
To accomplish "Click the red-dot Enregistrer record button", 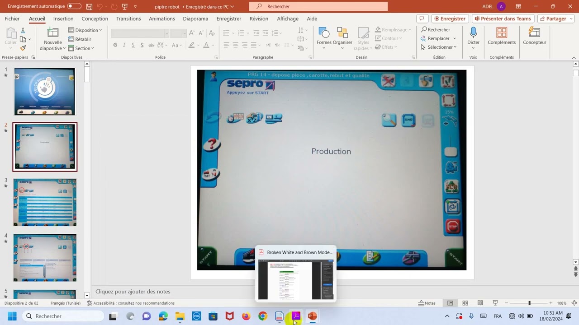I will [x=450, y=19].
